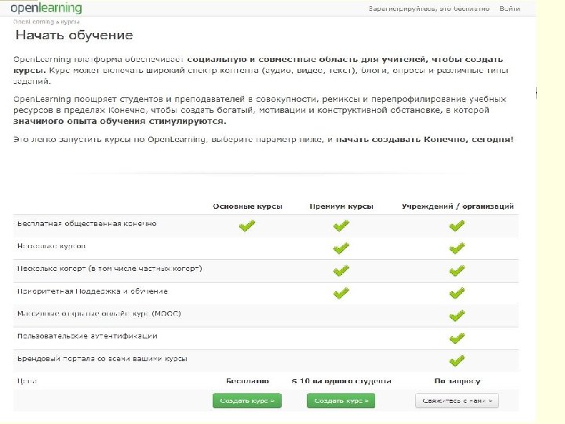565x424 pixels.
Task: Click the checkmark under Основные курсы column
Action: coord(247,225)
